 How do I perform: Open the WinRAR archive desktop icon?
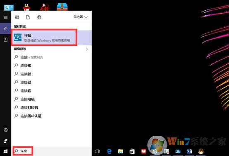pos(62,7)
